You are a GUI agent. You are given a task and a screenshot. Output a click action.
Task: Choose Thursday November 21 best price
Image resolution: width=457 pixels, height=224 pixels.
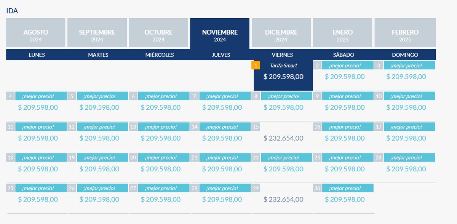(222, 169)
